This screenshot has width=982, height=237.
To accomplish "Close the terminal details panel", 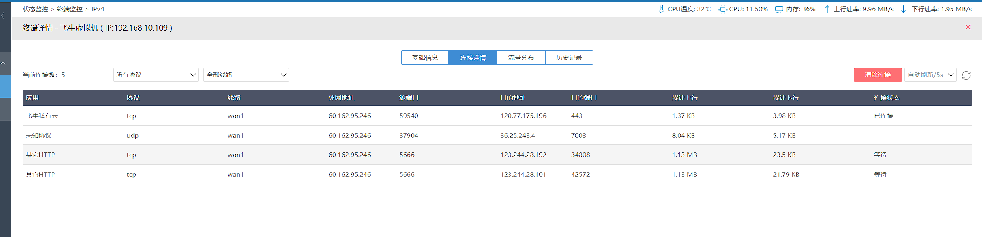I will point(968,27).
